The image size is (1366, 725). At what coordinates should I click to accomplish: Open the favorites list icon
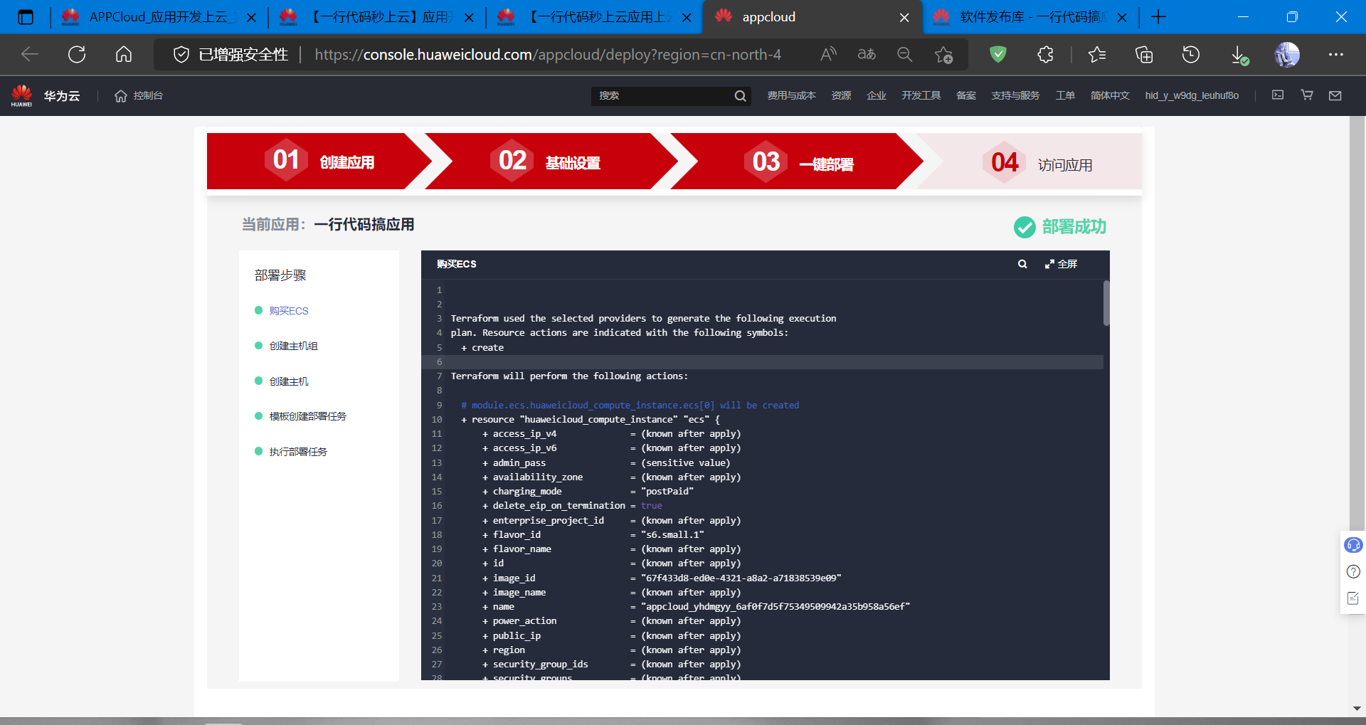tap(1097, 54)
